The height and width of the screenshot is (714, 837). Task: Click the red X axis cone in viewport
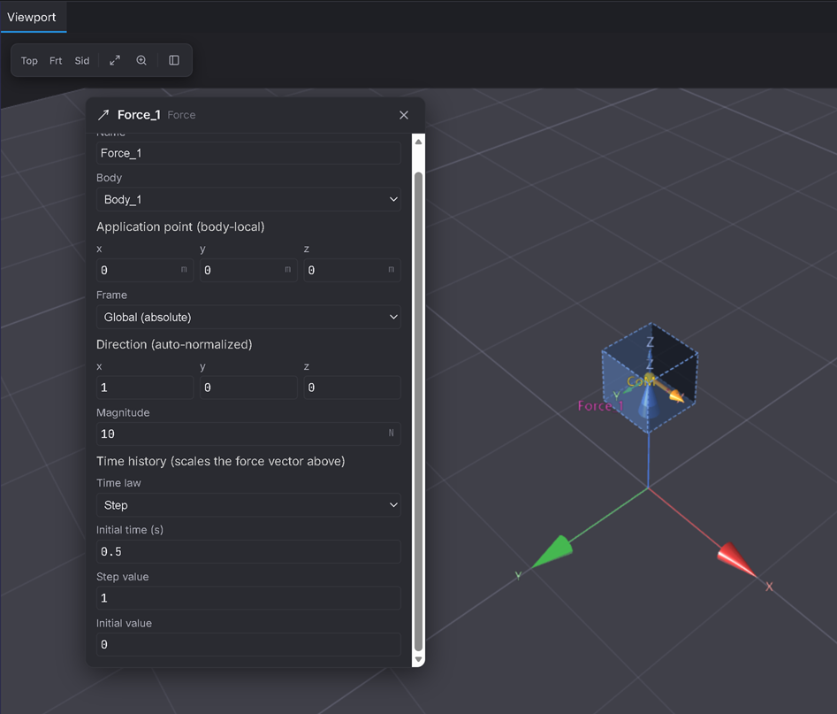(x=736, y=560)
